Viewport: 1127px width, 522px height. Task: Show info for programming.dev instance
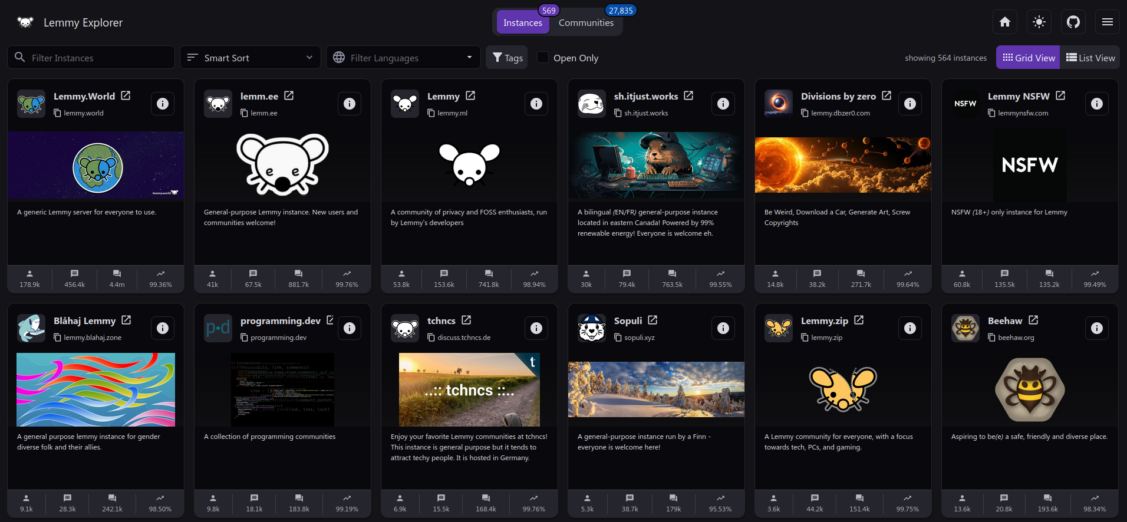(x=350, y=328)
